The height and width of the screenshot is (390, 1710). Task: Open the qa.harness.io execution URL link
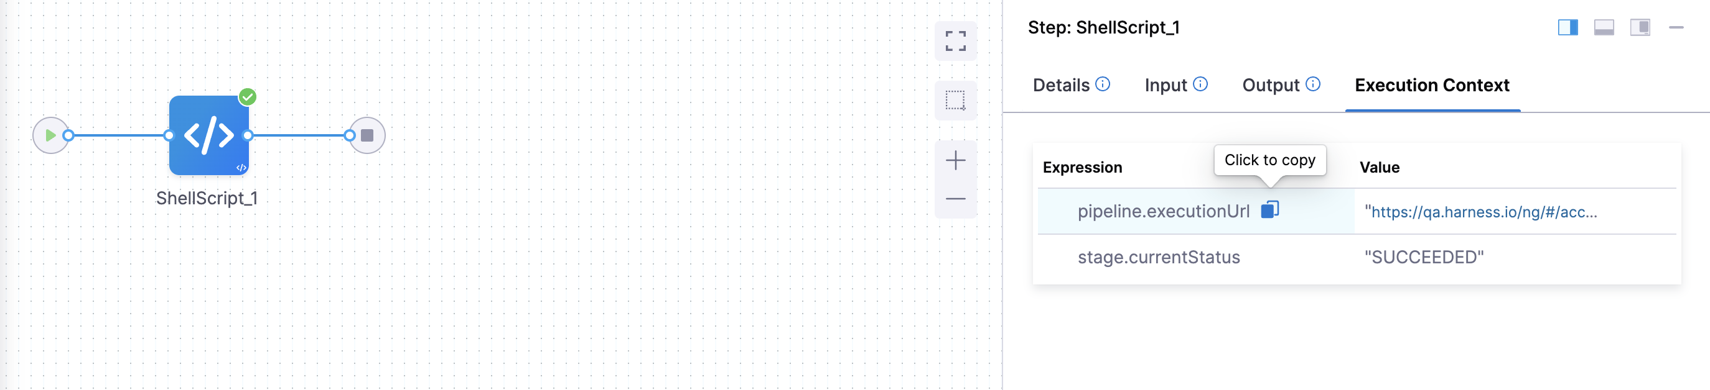pyautogui.click(x=1483, y=212)
